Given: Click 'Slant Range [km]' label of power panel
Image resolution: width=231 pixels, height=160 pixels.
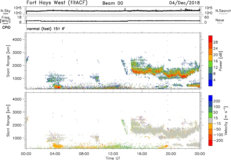Looking at the screenshot, I should pos(8,61).
